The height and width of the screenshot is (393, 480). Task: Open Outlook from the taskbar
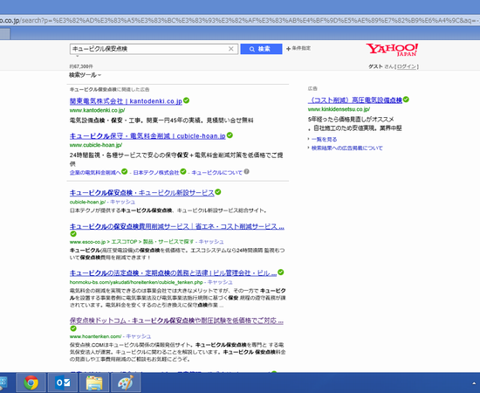point(63,383)
